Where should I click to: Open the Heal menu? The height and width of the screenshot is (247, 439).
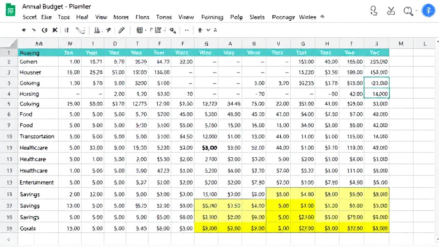[x=82, y=17]
